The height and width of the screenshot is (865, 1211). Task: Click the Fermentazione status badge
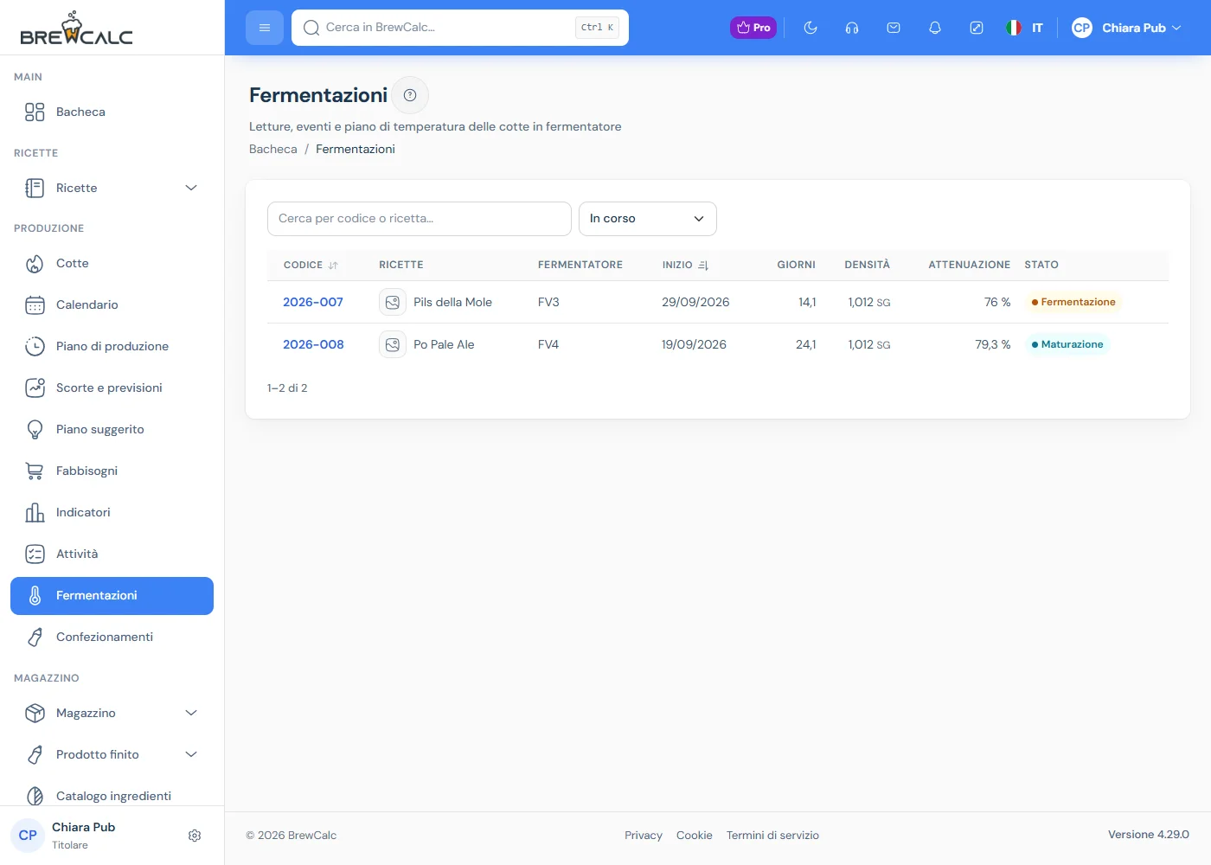(1073, 302)
